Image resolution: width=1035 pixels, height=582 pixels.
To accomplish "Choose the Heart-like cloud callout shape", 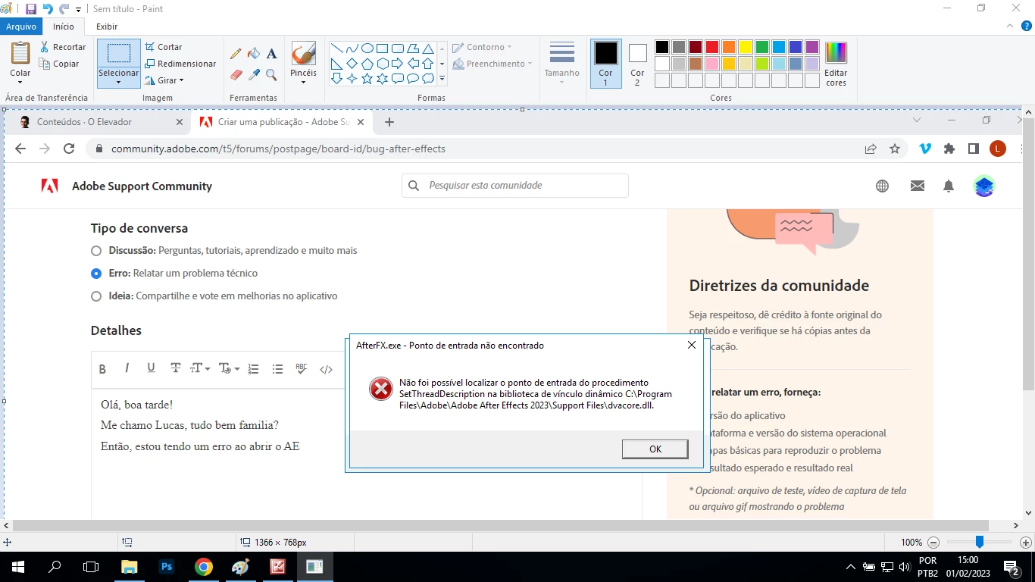I will pos(427,78).
